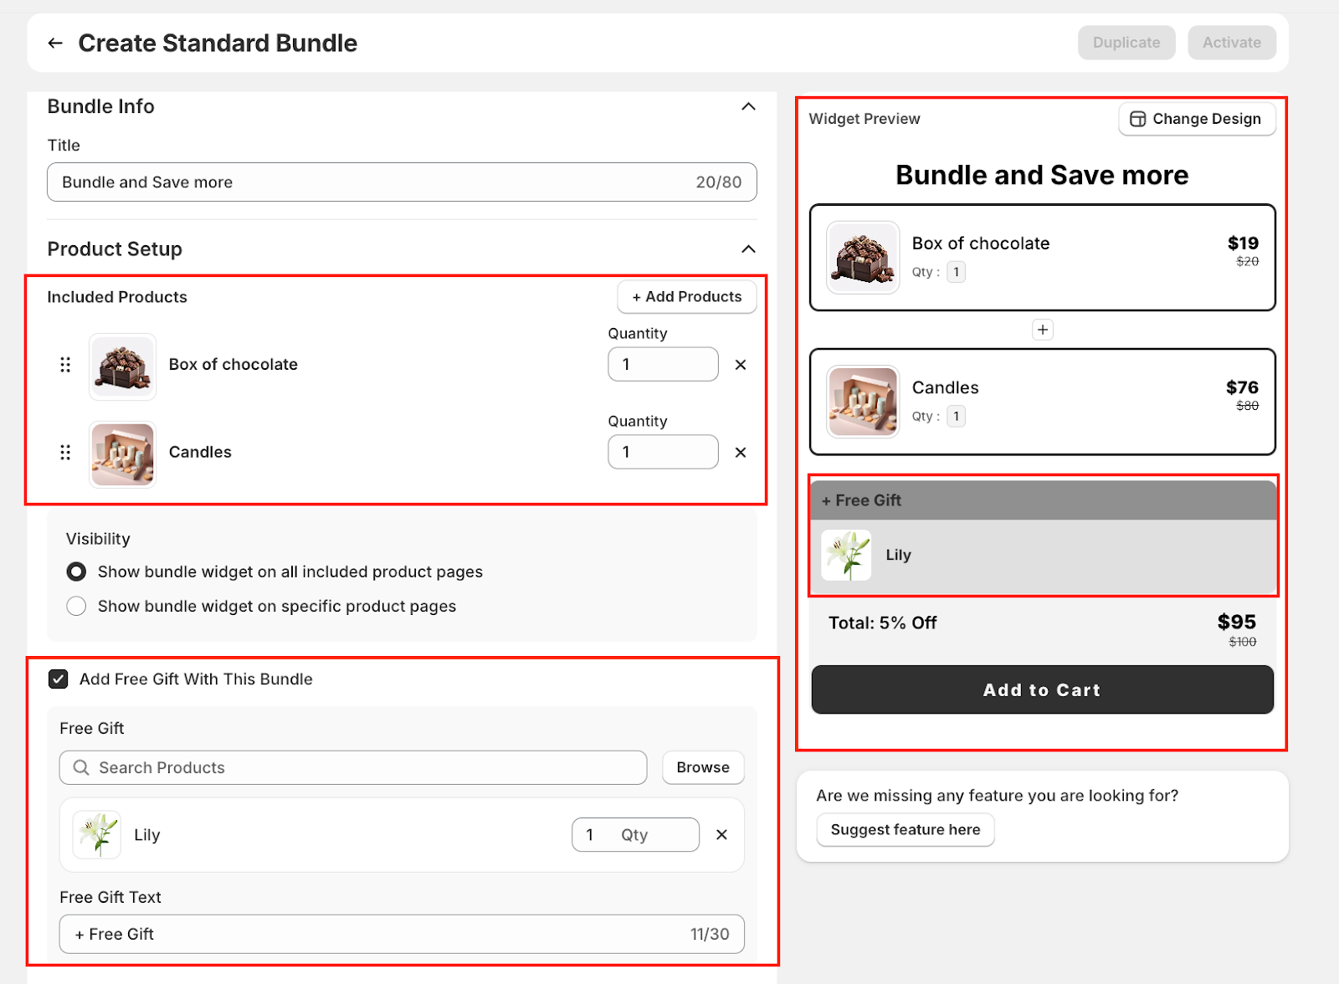Click the Add Products button

[686, 297]
